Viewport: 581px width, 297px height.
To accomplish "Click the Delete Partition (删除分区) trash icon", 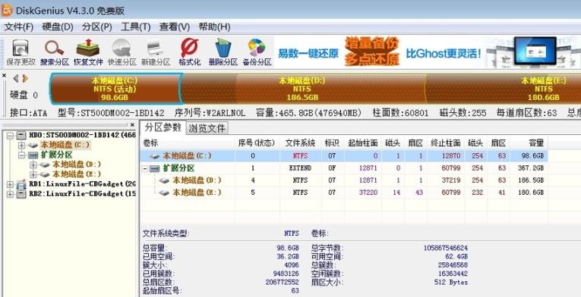I will [x=223, y=48].
